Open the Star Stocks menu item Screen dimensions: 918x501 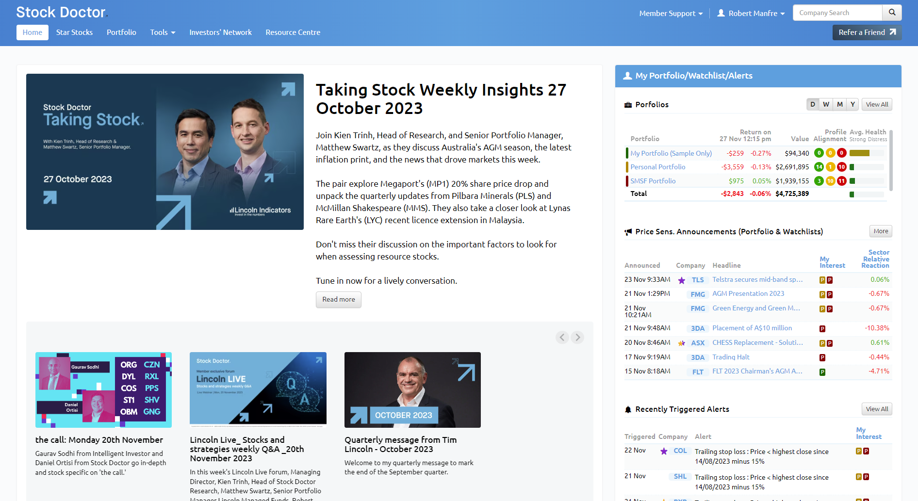click(74, 32)
